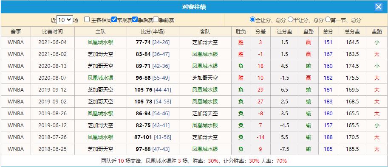Check the 主客相同 checkbox

[87, 19]
